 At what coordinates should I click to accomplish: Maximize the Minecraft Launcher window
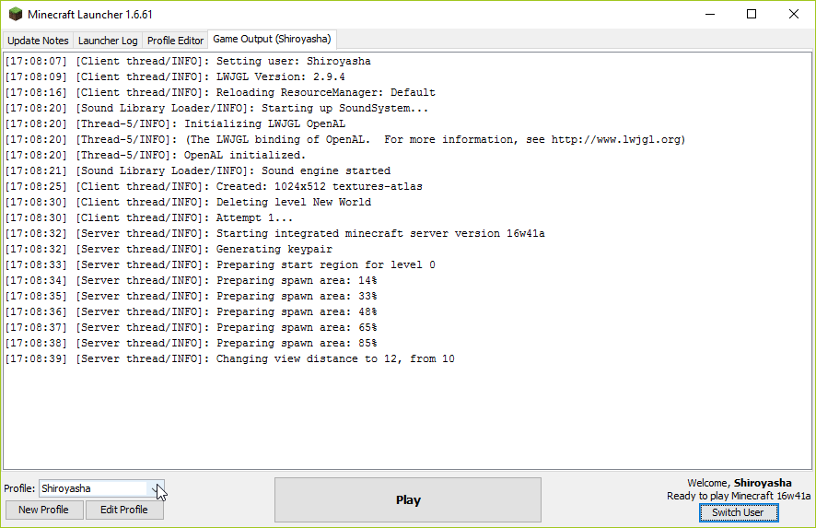point(752,15)
